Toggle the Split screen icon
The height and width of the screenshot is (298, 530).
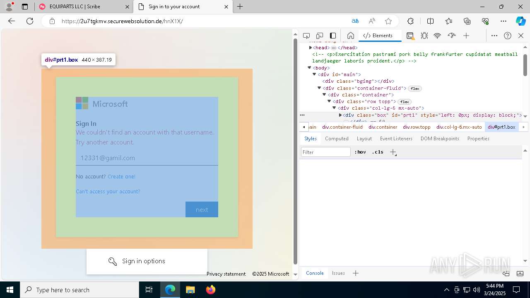click(430, 21)
